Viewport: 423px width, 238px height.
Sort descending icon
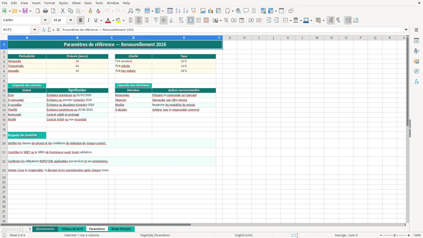[185, 11]
